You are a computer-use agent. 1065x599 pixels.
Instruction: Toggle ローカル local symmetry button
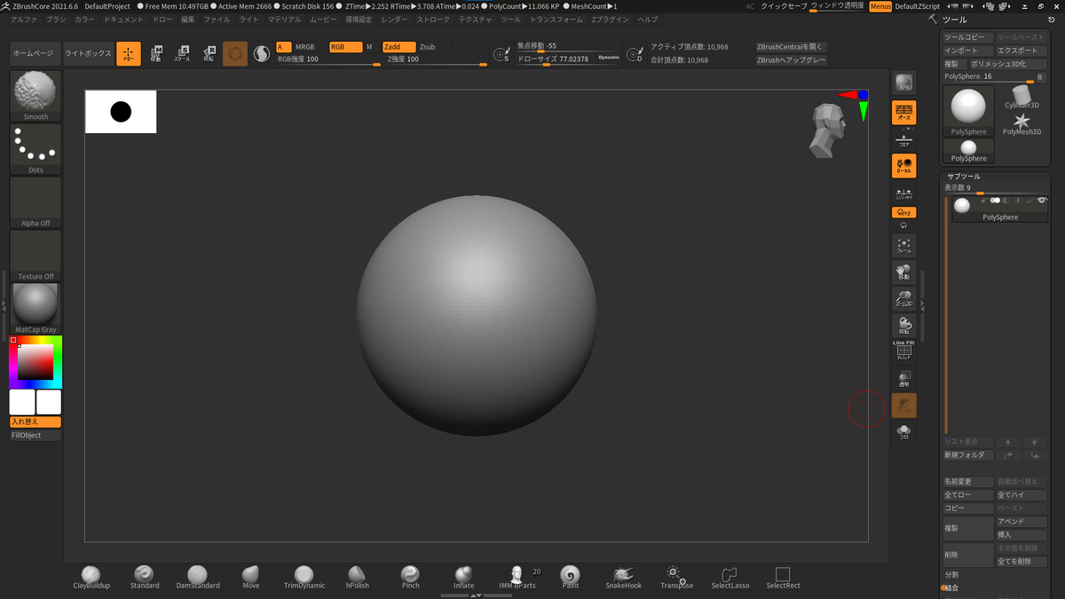point(903,166)
